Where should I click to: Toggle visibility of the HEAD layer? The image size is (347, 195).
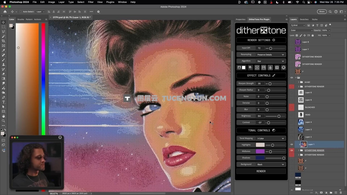pyautogui.click(x=291, y=115)
